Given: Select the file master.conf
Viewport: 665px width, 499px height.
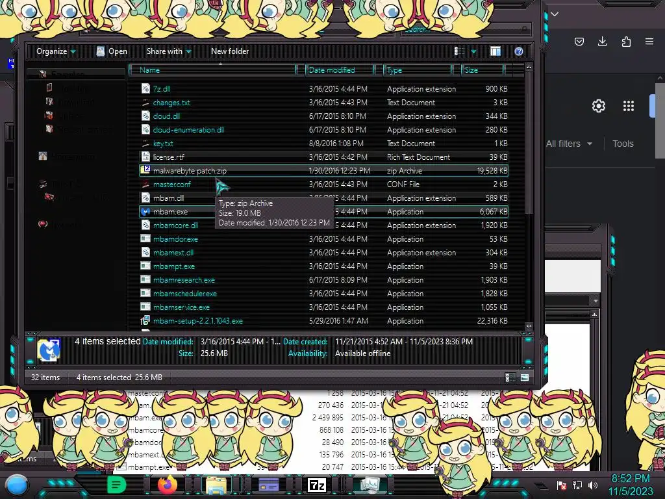Looking at the screenshot, I should pyautogui.click(x=171, y=185).
